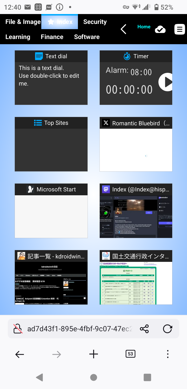The width and height of the screenshot is (187, 389).
Task: Click the mail notification icon in status bar
Action: (28, 7)
